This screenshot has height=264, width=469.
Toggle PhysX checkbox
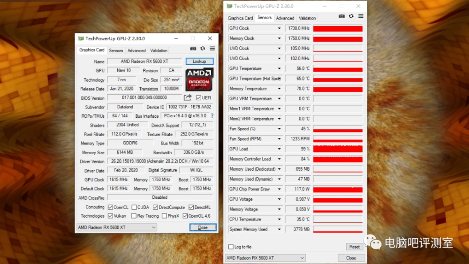pos(164,216)
